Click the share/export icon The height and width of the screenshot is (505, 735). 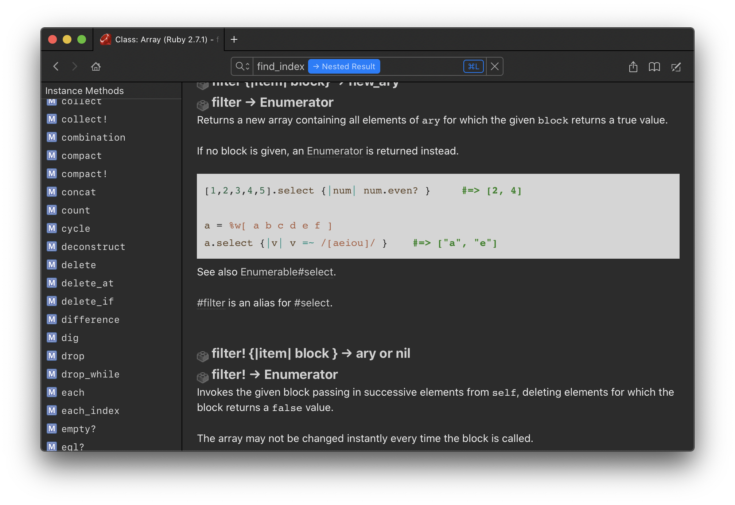click(633, 66)
